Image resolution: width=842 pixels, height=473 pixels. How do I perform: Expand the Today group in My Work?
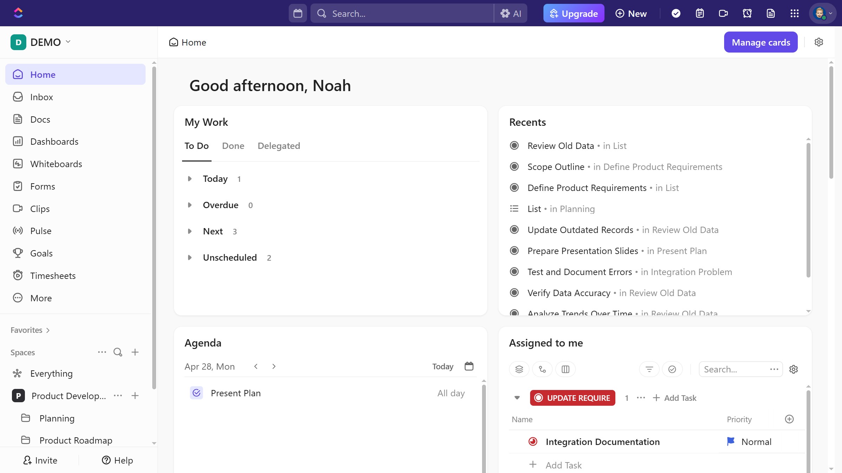[190, 179]
